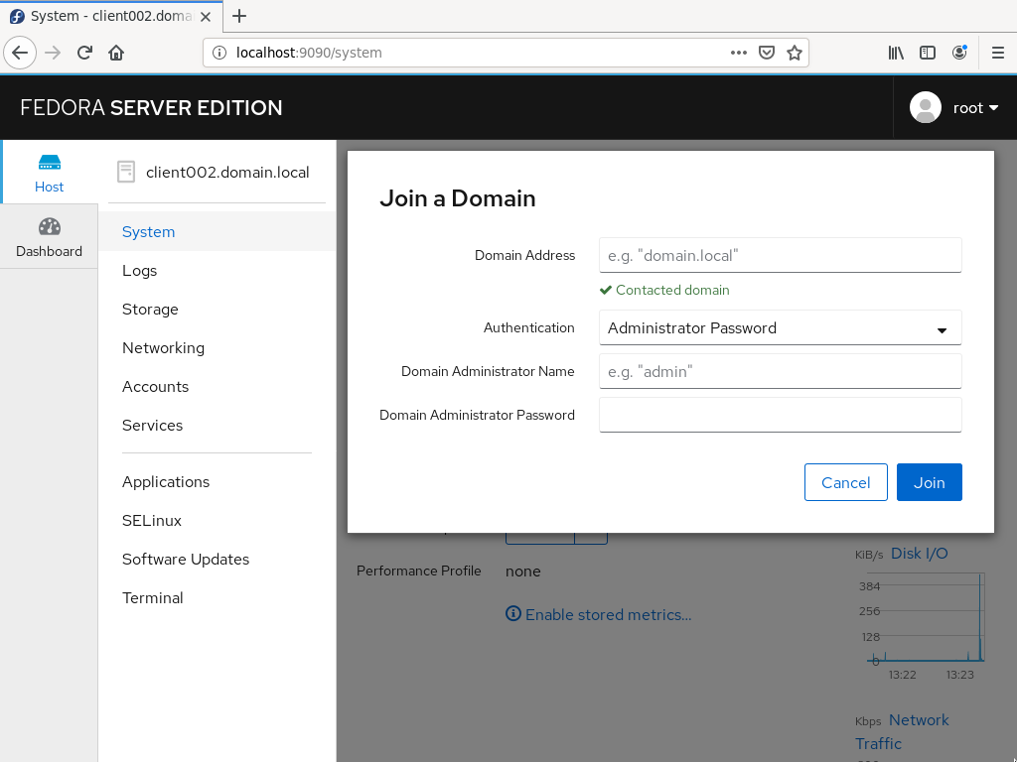Open Networking in the sidebar
1017x762 pixels.
pyautogui.click(x=218, y=348)
